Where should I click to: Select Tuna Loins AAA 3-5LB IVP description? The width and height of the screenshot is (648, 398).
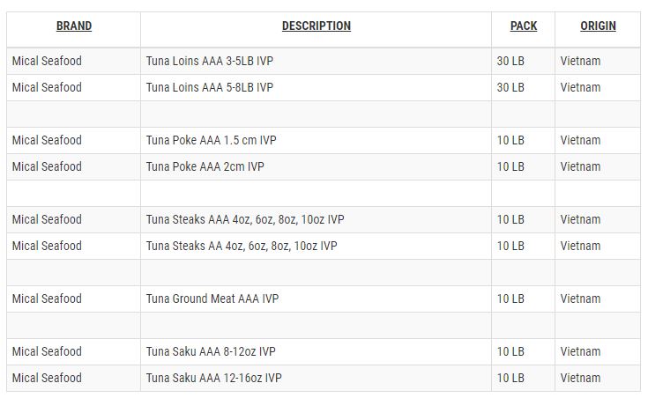coord(210,61)
